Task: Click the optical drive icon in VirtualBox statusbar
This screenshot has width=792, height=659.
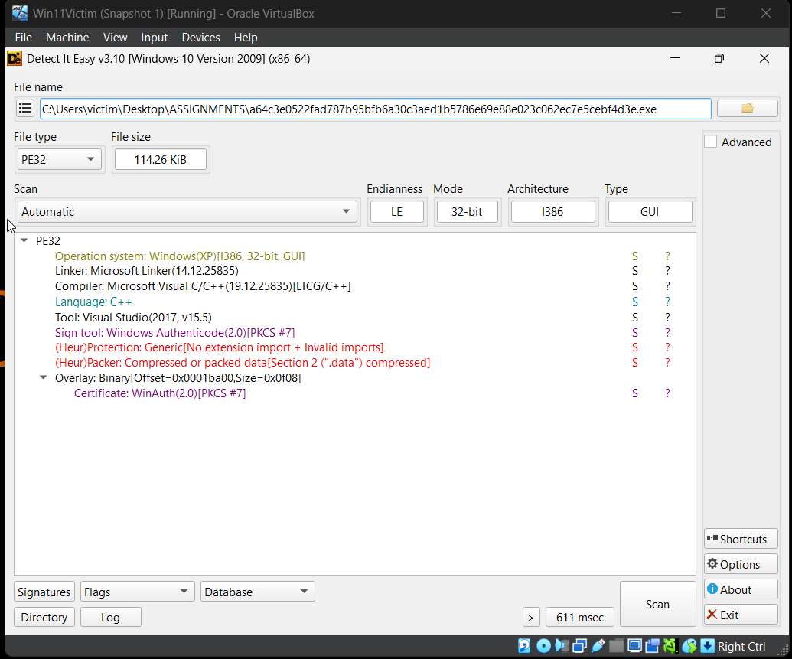Action: [543, 645]
